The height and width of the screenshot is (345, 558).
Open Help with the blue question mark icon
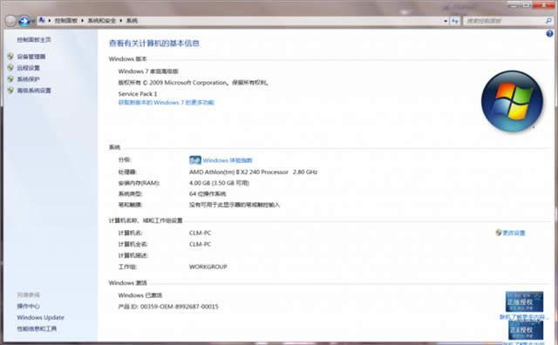tap(549, 33)
